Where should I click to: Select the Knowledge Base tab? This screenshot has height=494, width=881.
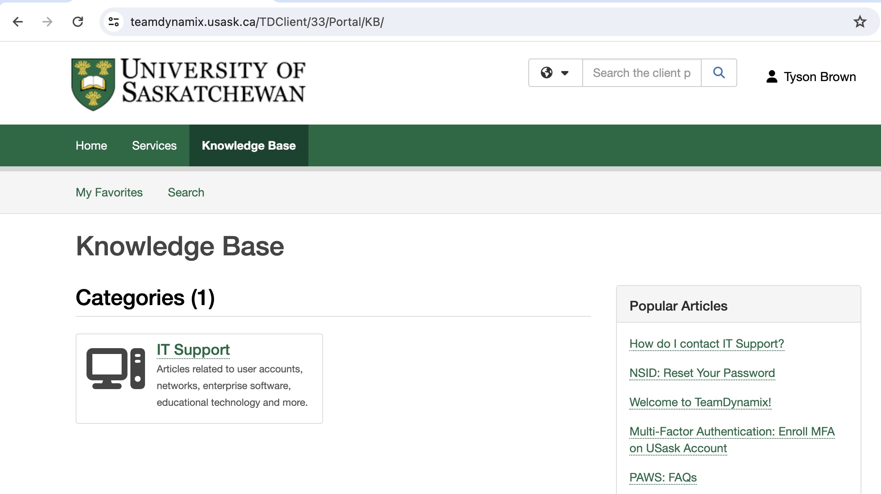249,145
